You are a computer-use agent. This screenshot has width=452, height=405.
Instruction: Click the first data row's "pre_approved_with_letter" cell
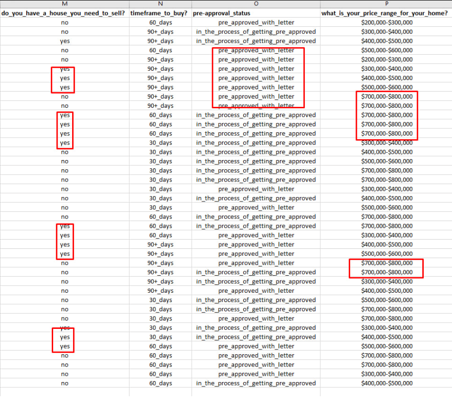256,22
